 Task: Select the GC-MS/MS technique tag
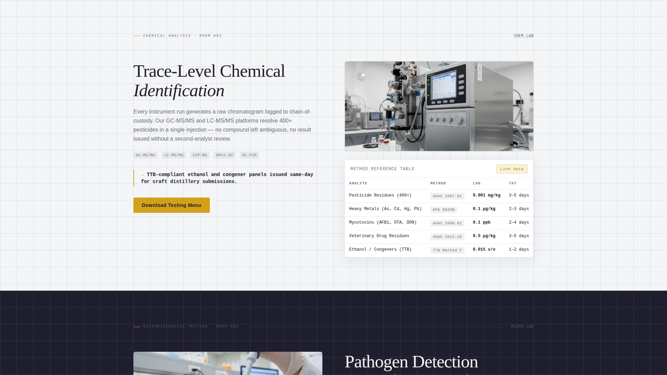pyautogui.click(x=145, y=155)
